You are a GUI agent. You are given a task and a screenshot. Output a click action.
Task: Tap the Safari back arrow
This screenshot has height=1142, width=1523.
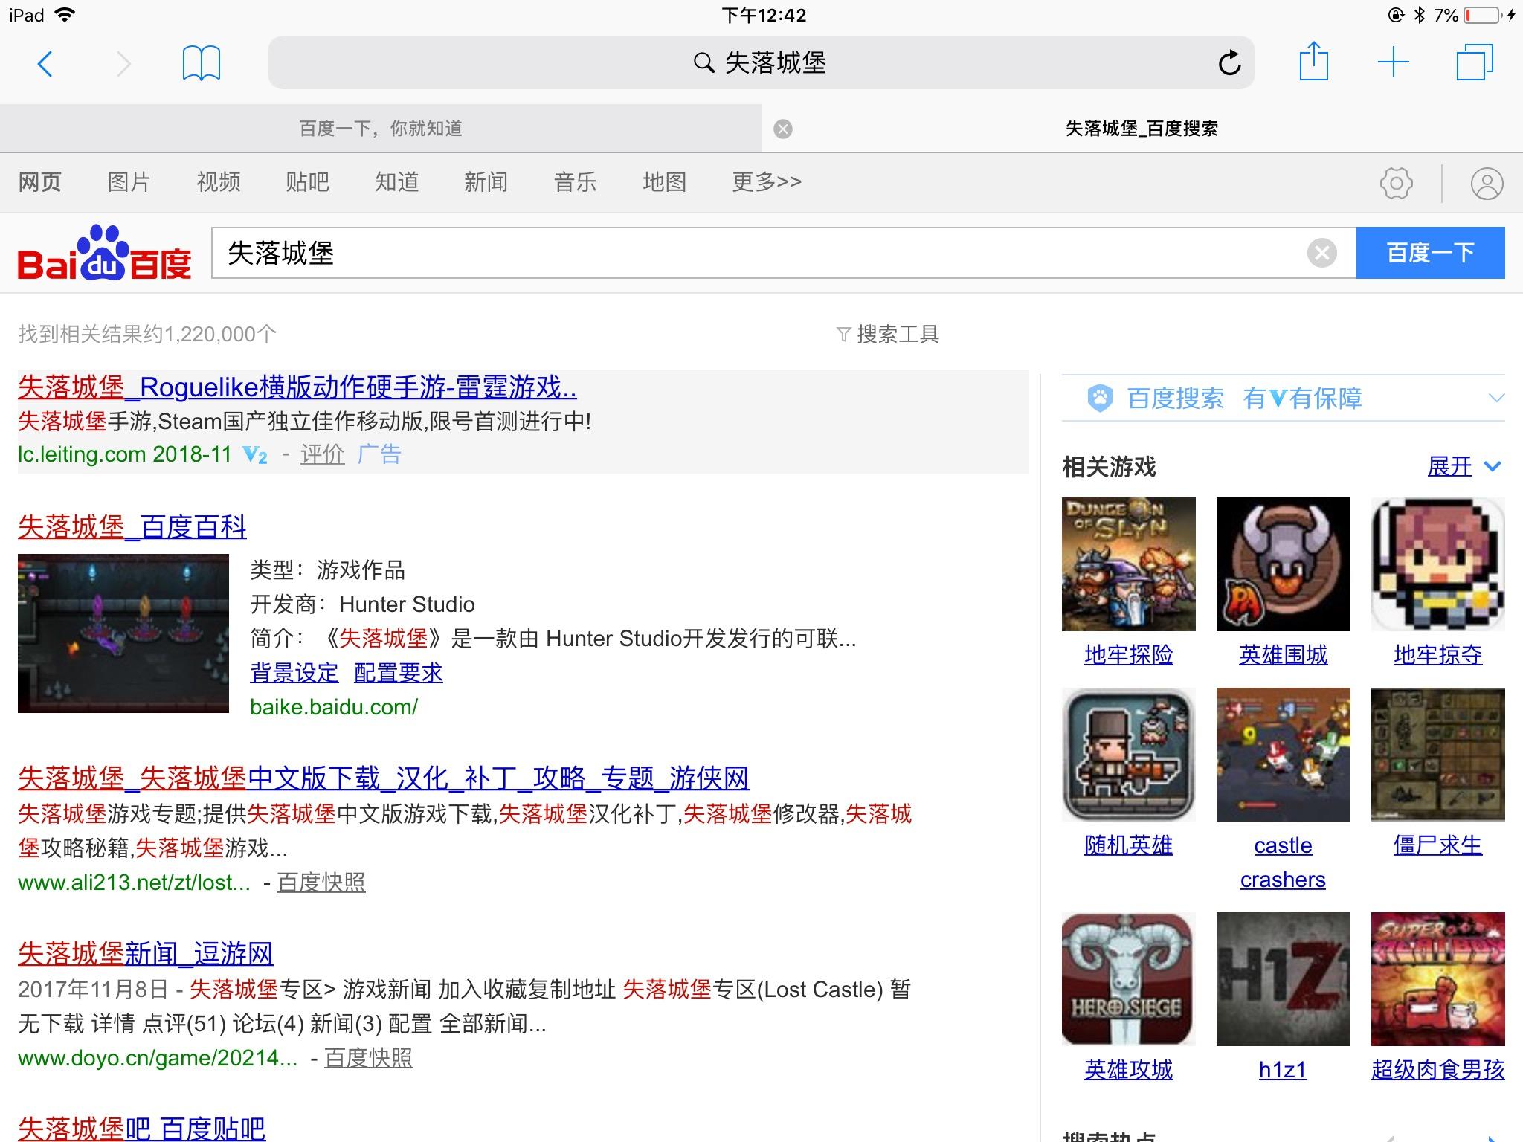point(45,64)
